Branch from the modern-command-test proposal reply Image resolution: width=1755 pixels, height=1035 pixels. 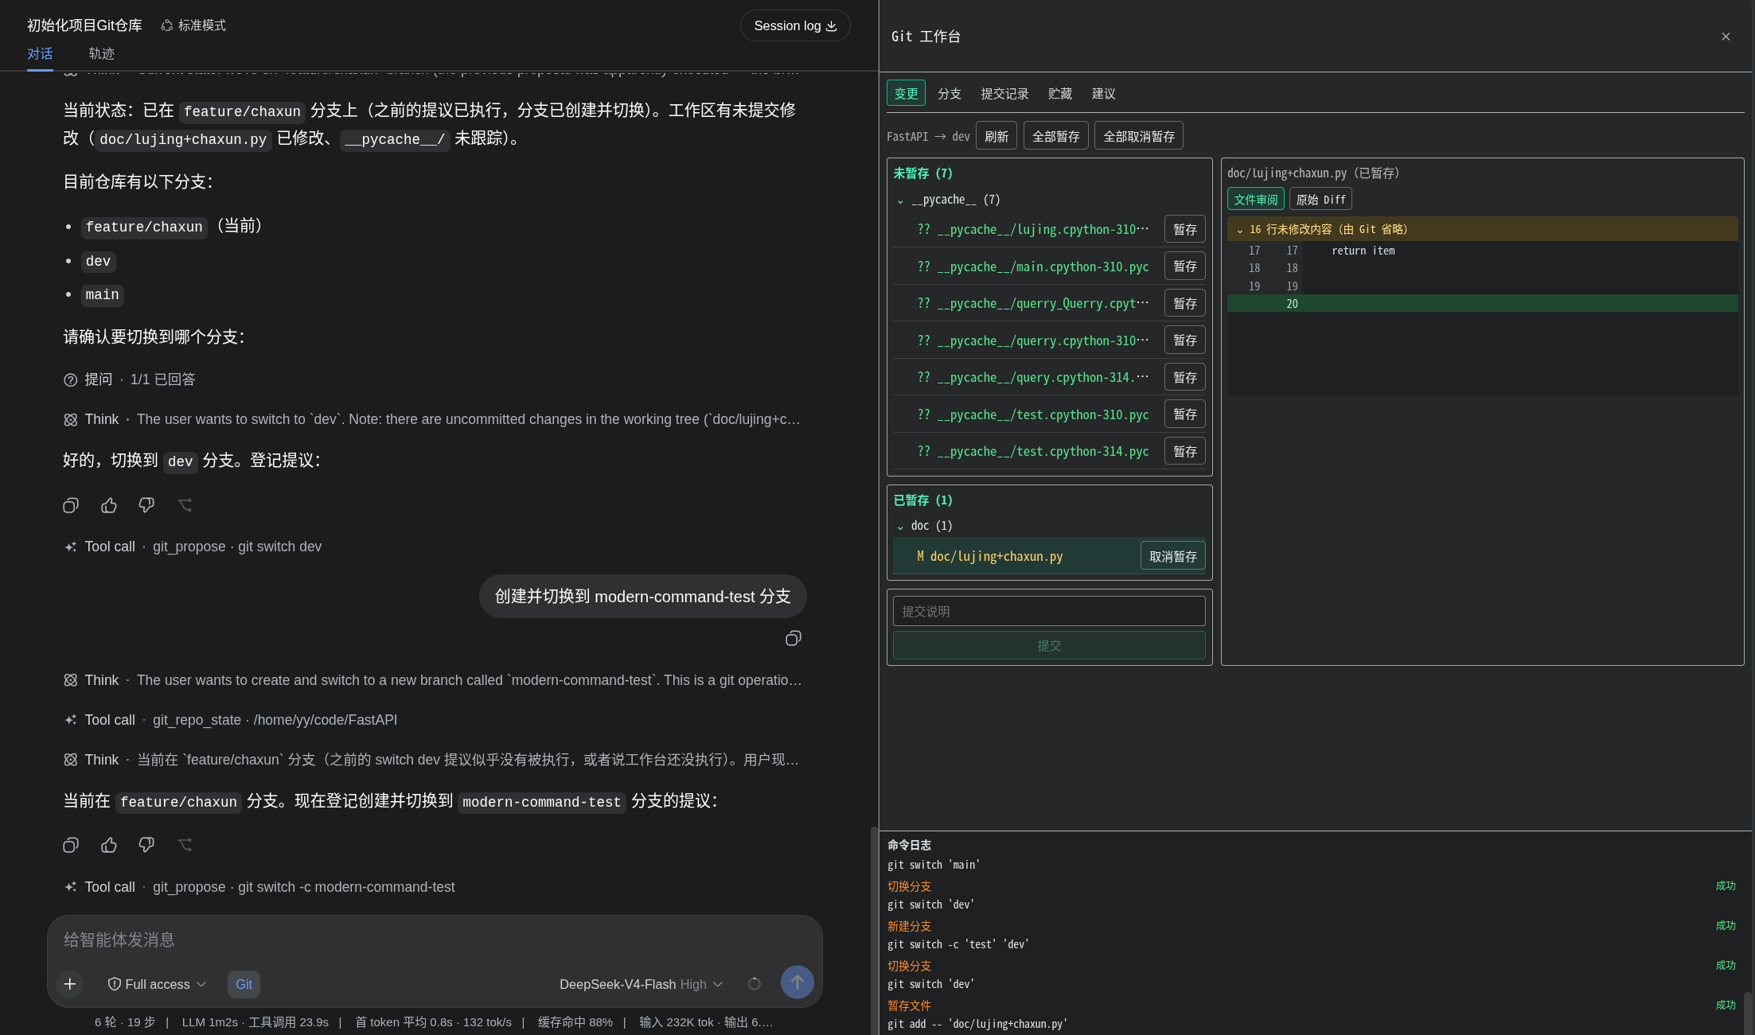tap(185, 845)
